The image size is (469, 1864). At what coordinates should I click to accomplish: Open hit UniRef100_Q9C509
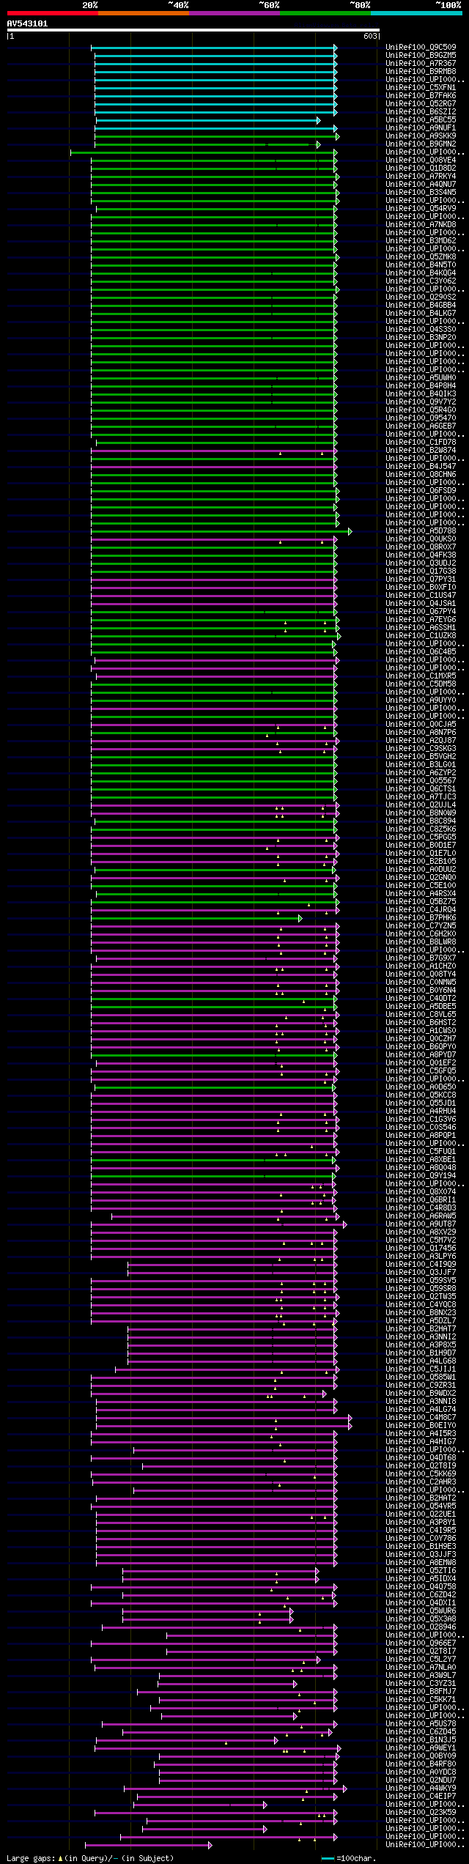coord(421,48)
